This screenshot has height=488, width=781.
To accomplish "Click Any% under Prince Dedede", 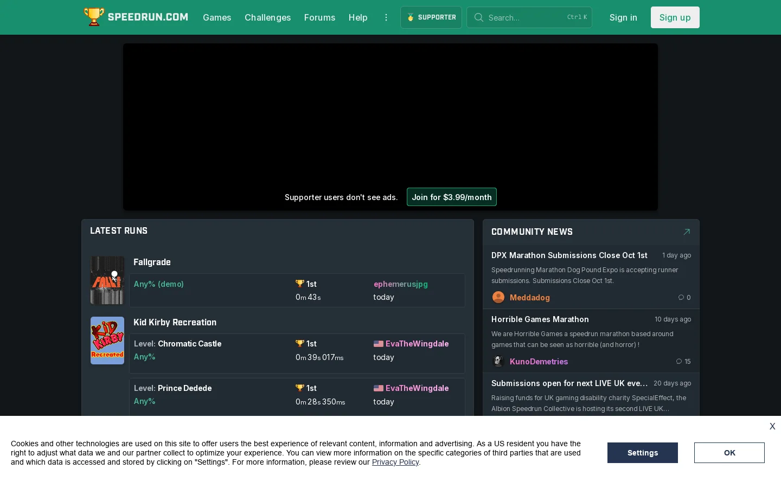I will coord(144,401).
